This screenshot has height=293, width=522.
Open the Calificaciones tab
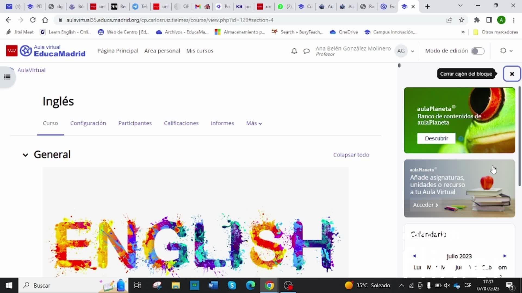(x=181, y=123)
